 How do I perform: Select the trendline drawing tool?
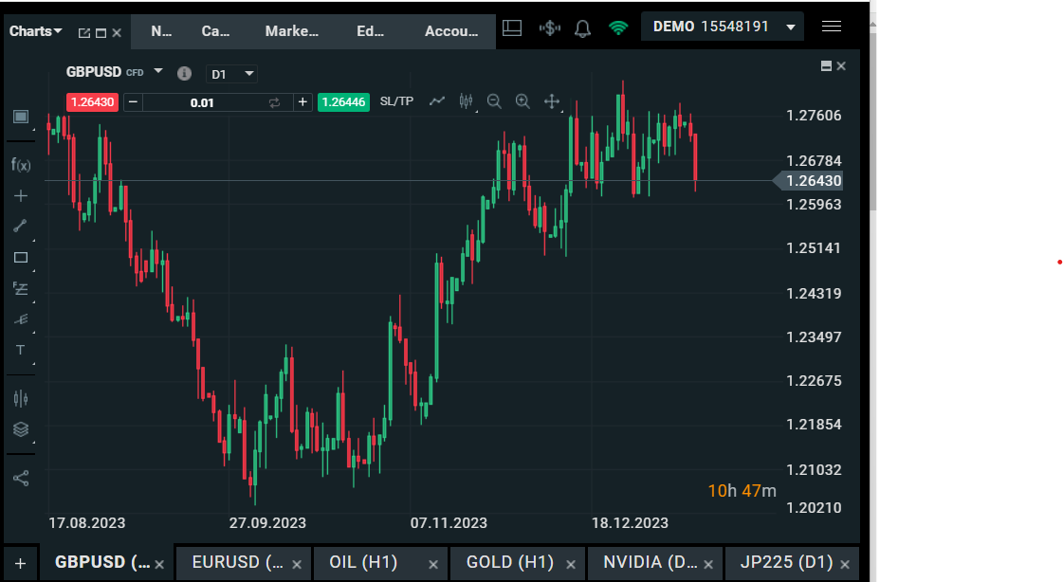pos(20,226)
